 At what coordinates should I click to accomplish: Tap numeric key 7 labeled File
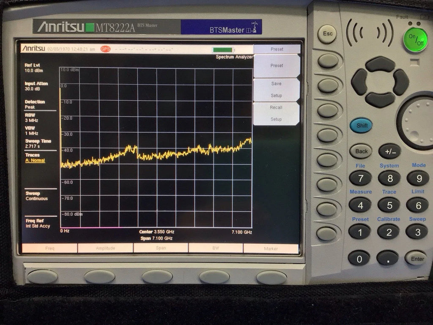tap(360, 178)
